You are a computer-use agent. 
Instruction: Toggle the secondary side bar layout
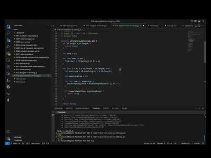[x=203, y=22]
